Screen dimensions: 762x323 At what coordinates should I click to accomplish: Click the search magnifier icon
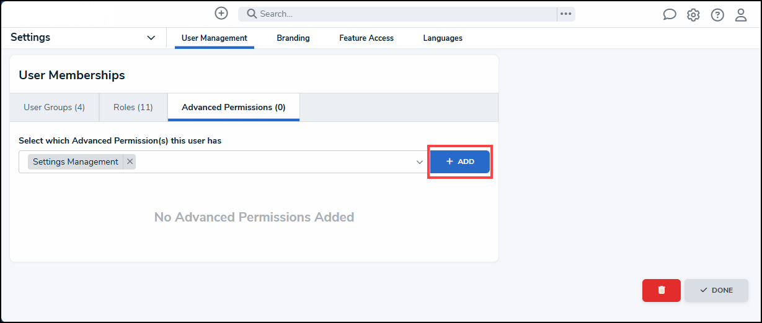point(252,14)
